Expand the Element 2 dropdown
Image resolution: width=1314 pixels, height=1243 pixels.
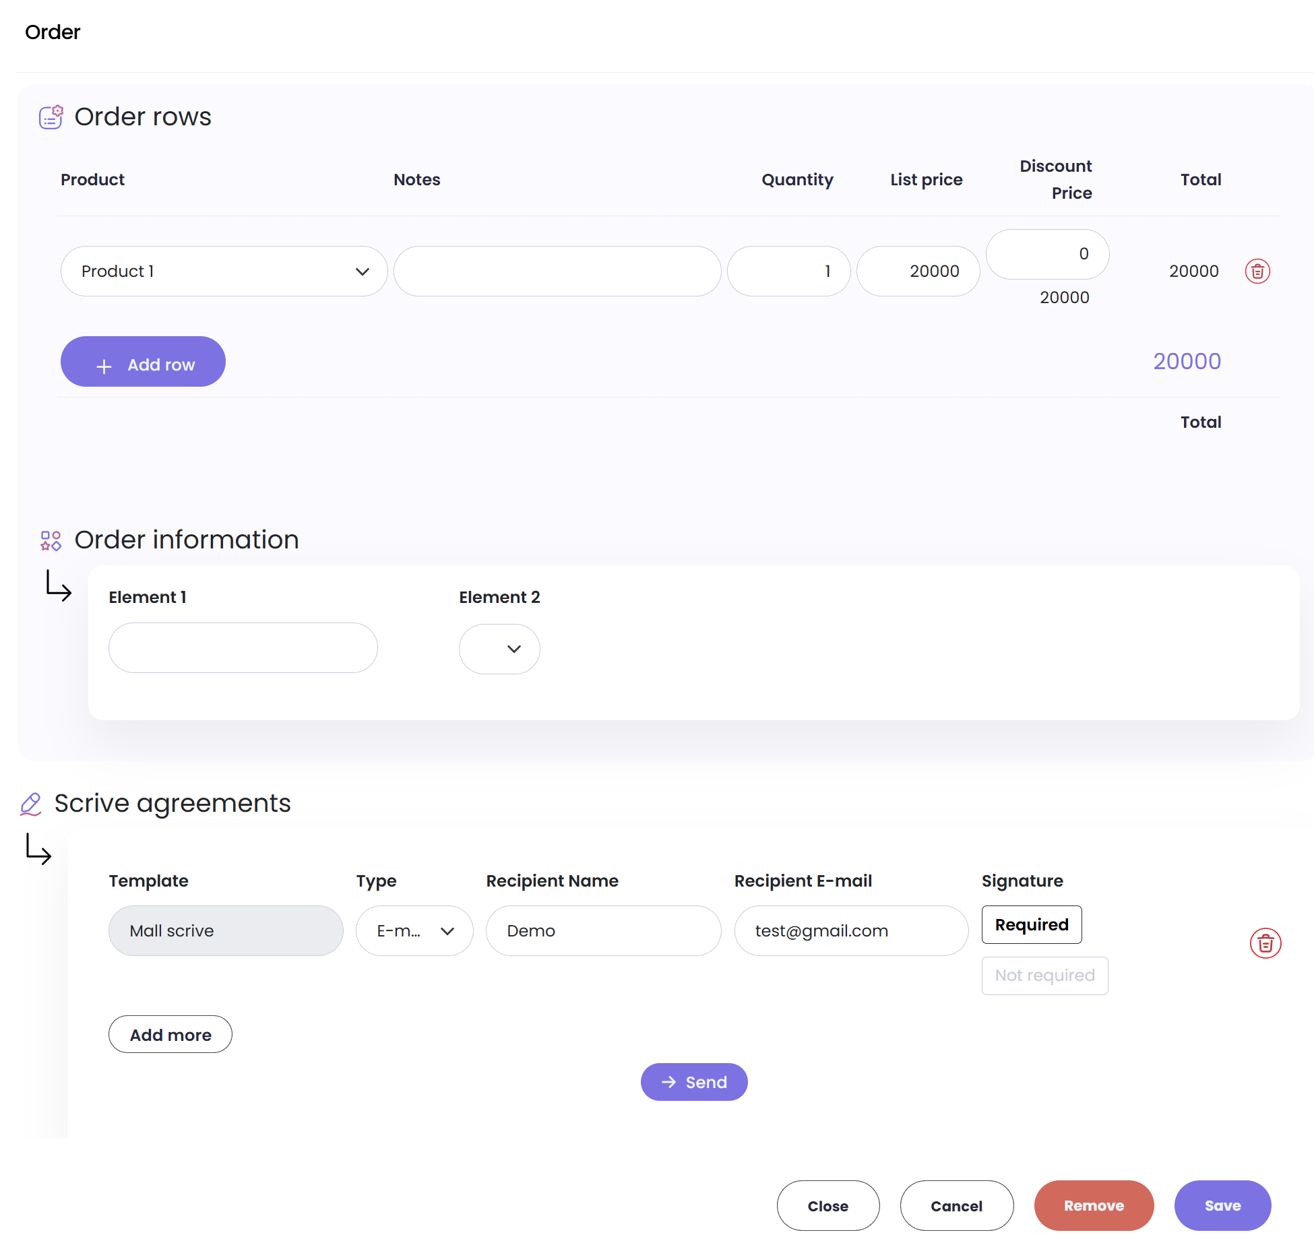coord(499,649)
